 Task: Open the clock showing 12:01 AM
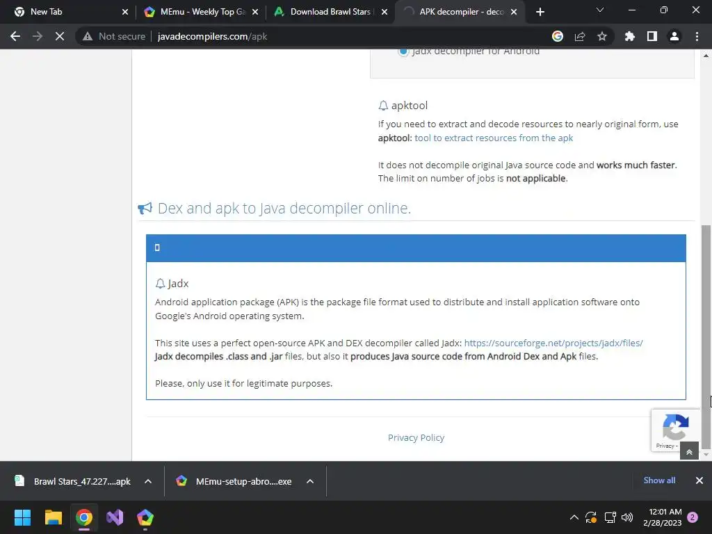point(663,517)
